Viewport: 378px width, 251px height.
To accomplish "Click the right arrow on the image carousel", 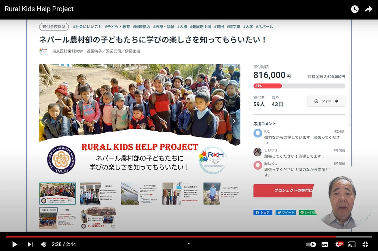I will click(234, 121).
